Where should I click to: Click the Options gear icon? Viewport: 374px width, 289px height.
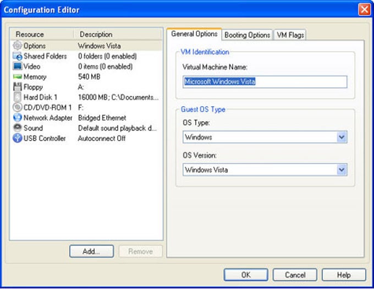[17, 46]
